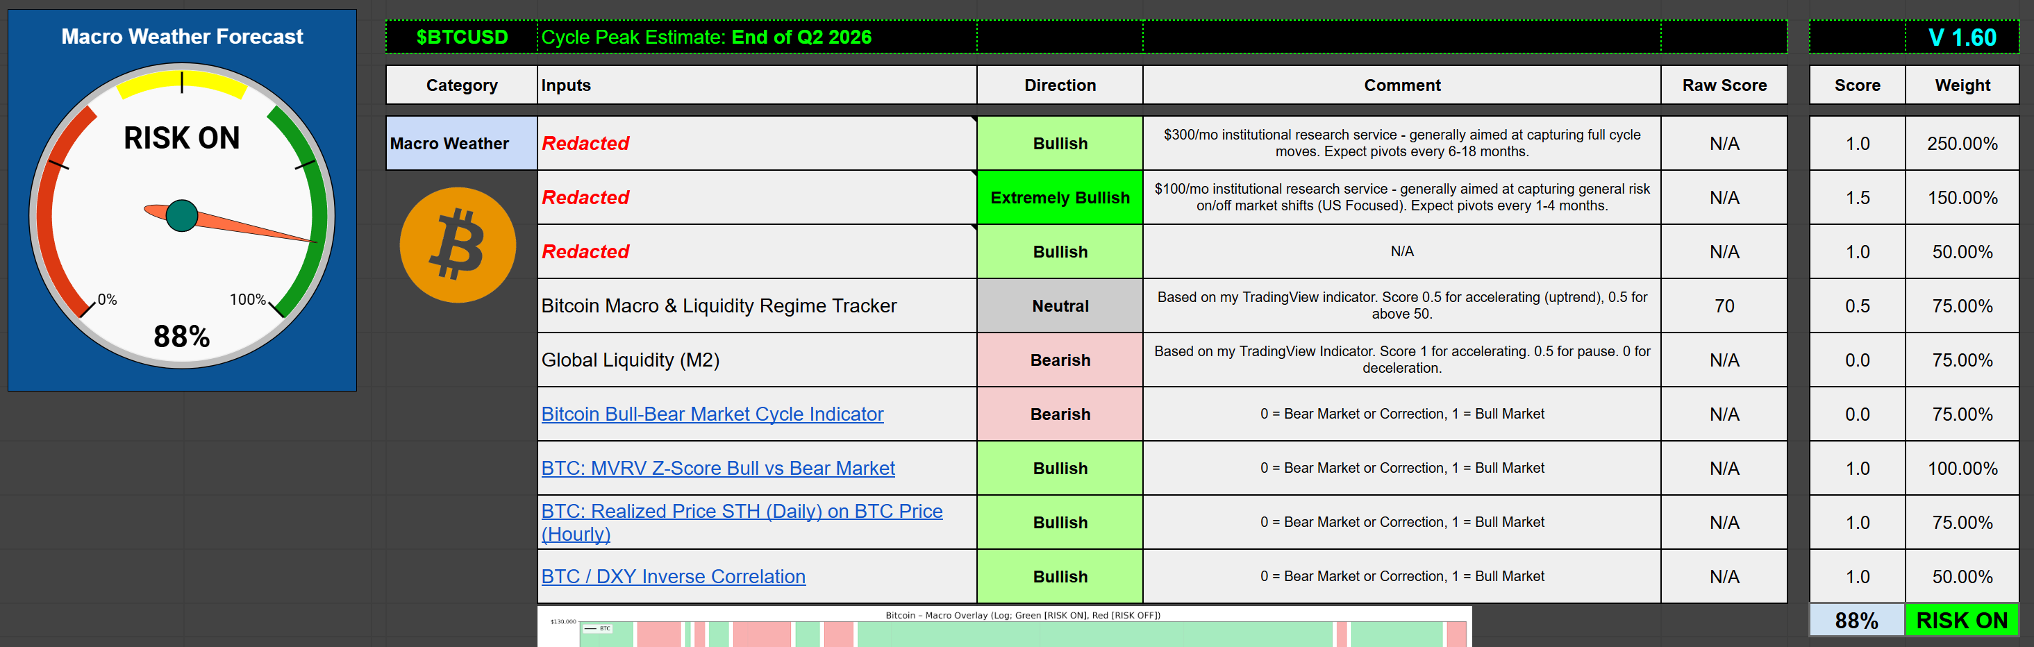Select the 250.00% weight cell

[x=1961, y=144]
